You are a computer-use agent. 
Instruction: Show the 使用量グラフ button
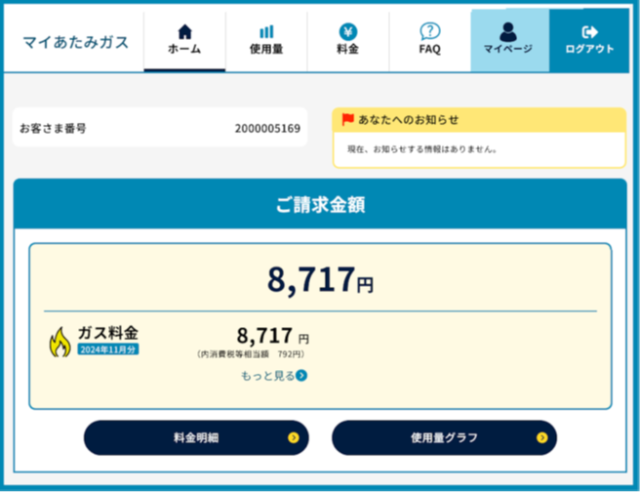[444, 438]
